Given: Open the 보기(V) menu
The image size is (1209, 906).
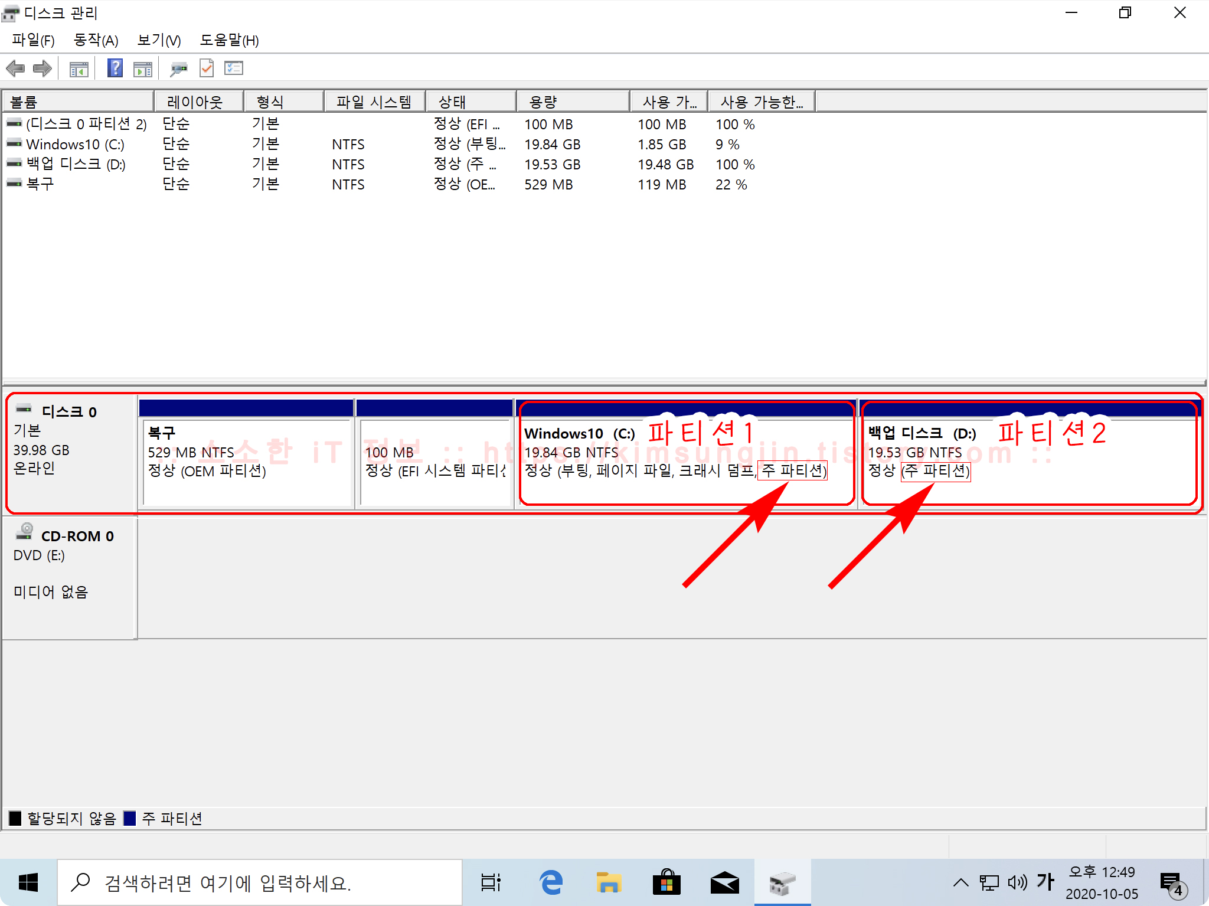Looking at the screenshot, I should click(x=159, y=40).
